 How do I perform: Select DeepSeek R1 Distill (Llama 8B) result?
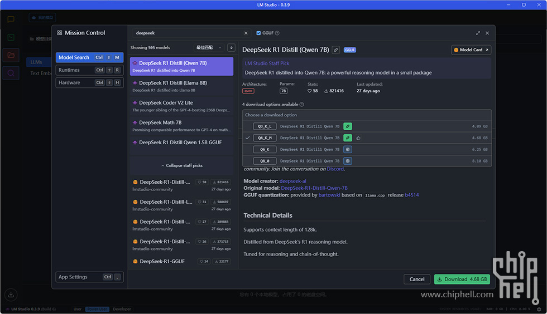[x=182, y=86]
